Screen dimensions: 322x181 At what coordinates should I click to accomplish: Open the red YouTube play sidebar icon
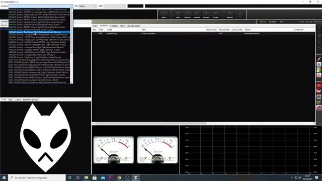click(318, 85)
